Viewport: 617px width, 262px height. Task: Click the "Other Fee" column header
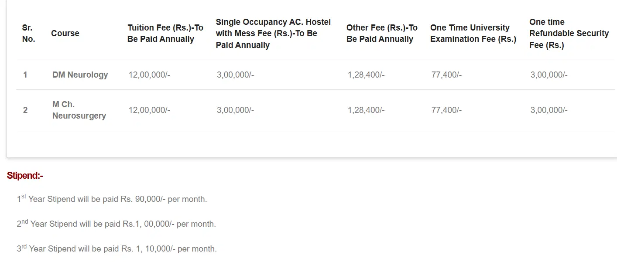coord(382,34)
